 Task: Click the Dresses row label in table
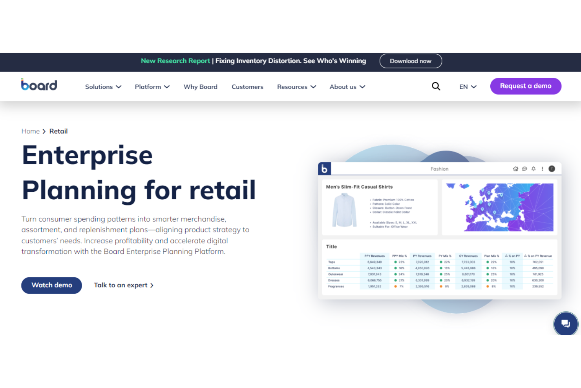point(334,280)
